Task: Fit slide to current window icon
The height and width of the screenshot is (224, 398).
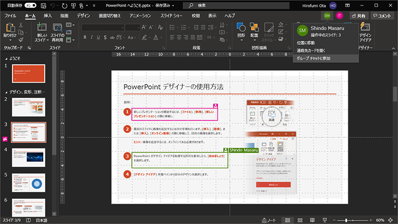Action: [x=391, y=220]
